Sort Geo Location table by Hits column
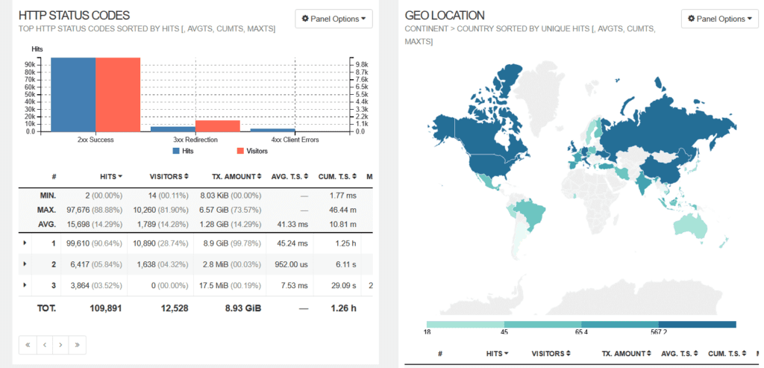The width and height of the screenshot is (764, 368). [x=497, y=353]
